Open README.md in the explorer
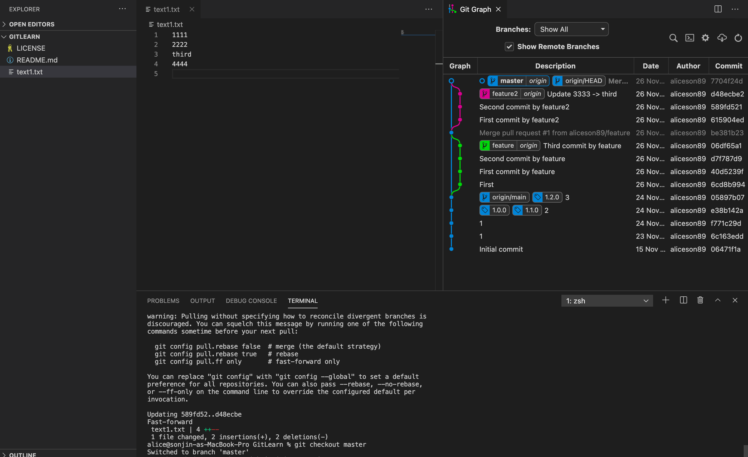748x457 pixels. click(x=37, y=60)
